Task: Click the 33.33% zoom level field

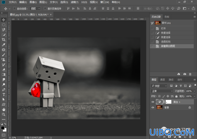Action: [x=12, y=138]
